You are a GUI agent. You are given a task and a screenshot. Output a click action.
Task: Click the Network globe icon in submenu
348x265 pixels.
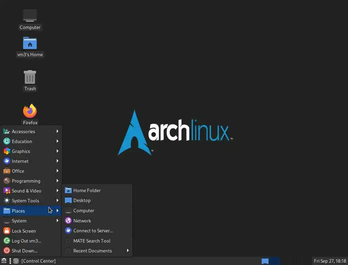coord(68,221)
